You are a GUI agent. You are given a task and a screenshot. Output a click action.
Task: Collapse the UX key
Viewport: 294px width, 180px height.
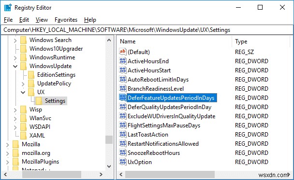pos(23,92)
